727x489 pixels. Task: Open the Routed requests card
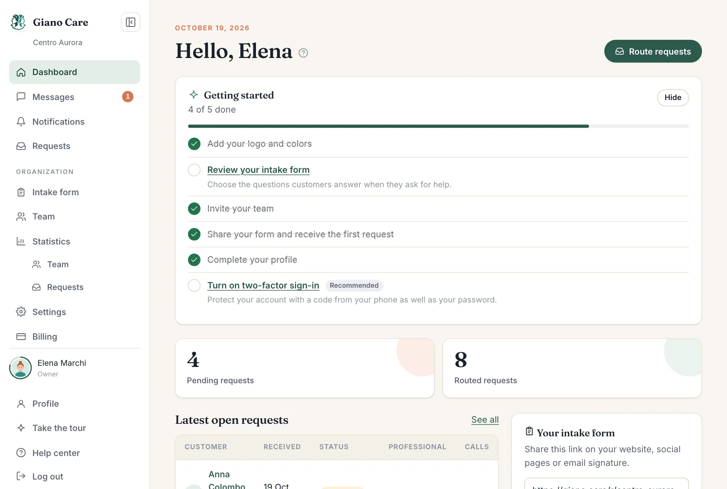tap(572, 368)
